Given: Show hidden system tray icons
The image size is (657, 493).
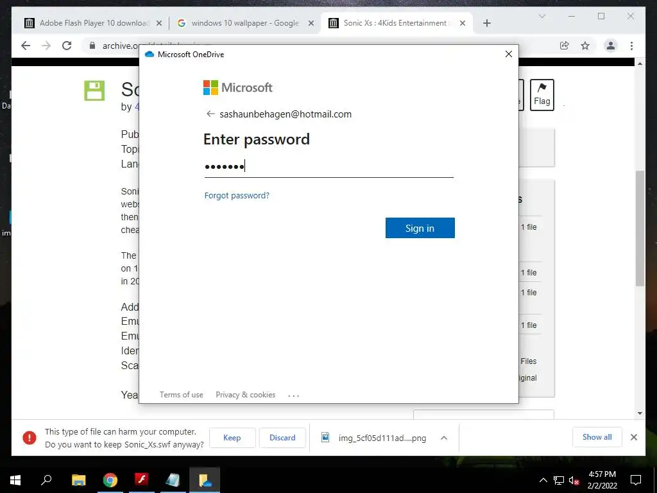Looking at the screenshot, I should [x=543, y=480].
